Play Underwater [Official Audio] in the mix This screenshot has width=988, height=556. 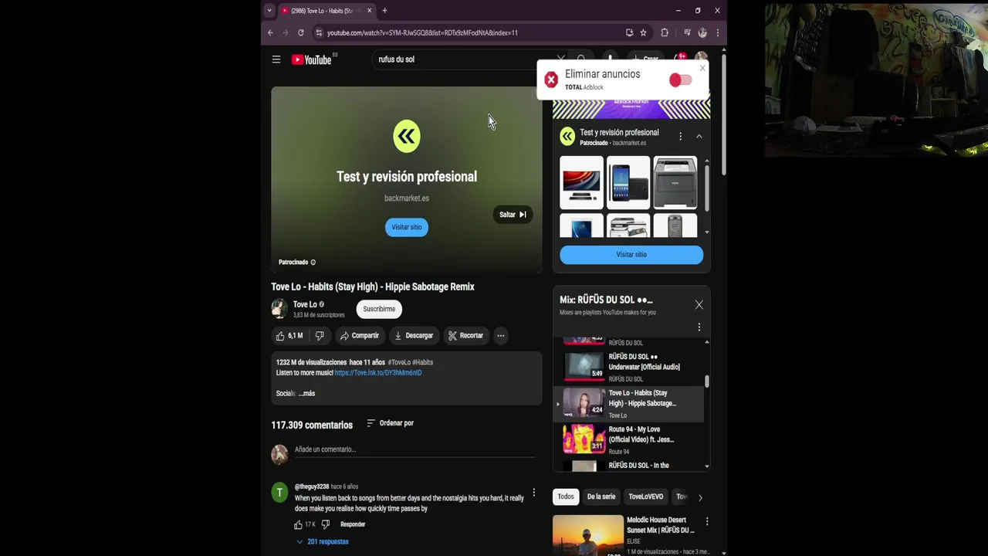(x=629, y=367)
